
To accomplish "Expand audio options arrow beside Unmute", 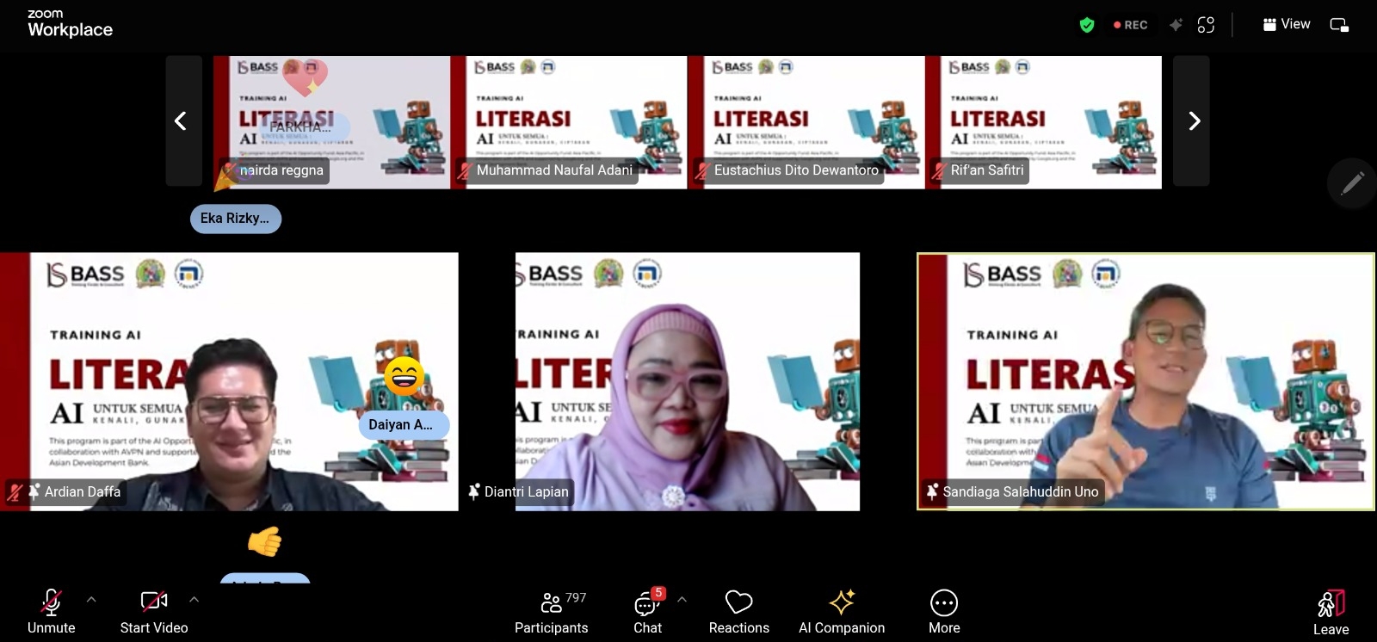I will (91, 599).
